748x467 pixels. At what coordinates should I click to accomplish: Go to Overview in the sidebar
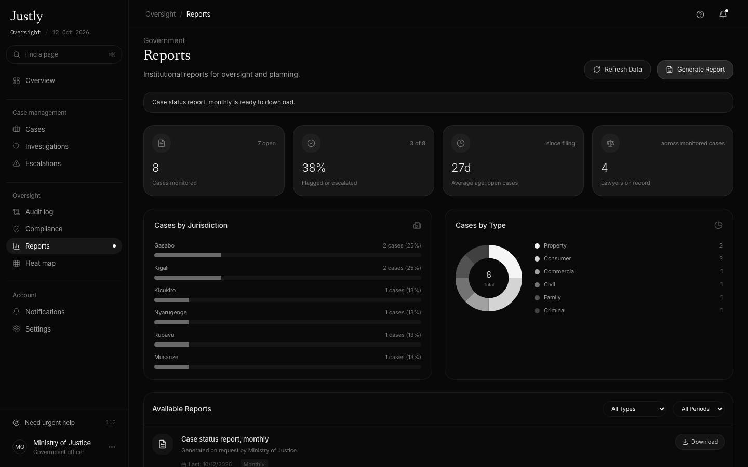64,80
